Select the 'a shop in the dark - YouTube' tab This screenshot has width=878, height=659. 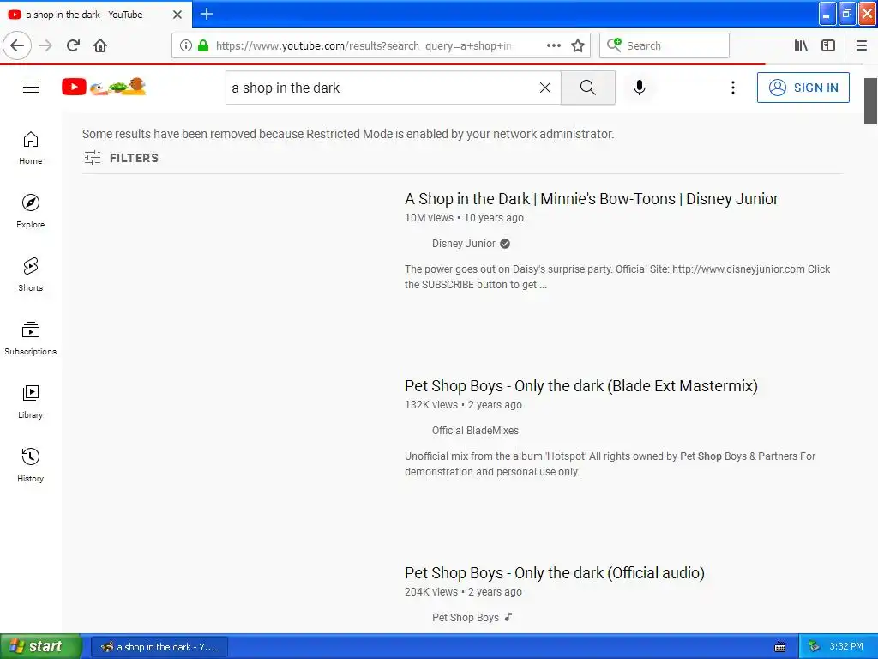click(95, 15)
